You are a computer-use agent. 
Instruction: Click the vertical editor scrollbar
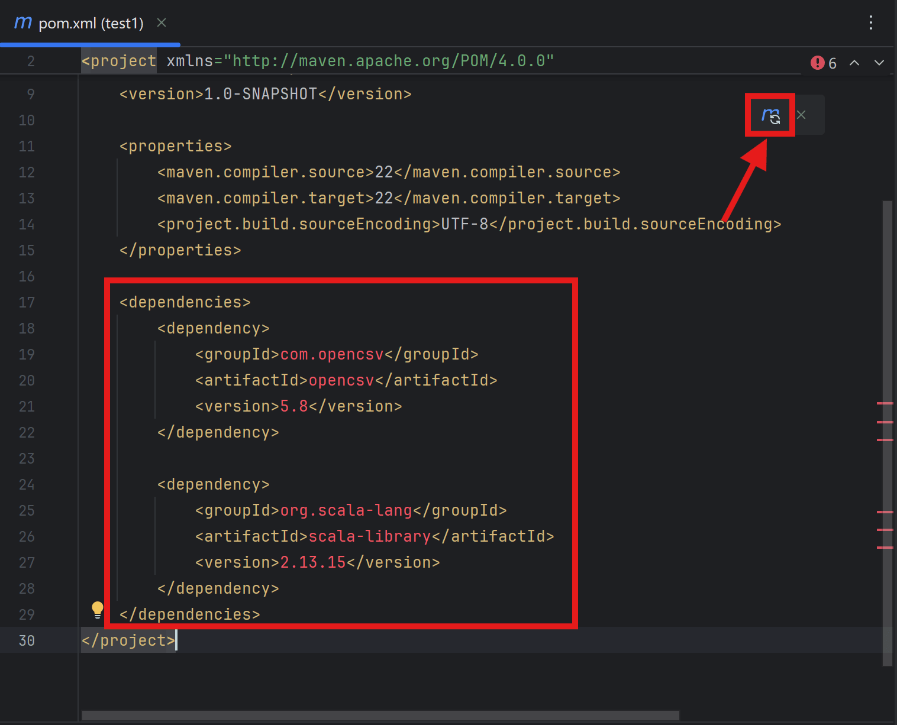click(888, 433)
